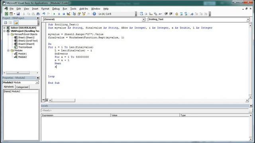
Task: Select Module1 in project tree
Action: coord(22,54)
